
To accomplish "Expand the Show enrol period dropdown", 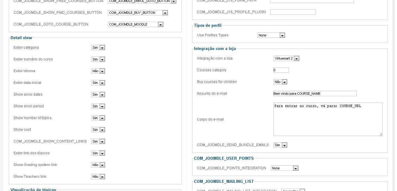I will [98, 106].
